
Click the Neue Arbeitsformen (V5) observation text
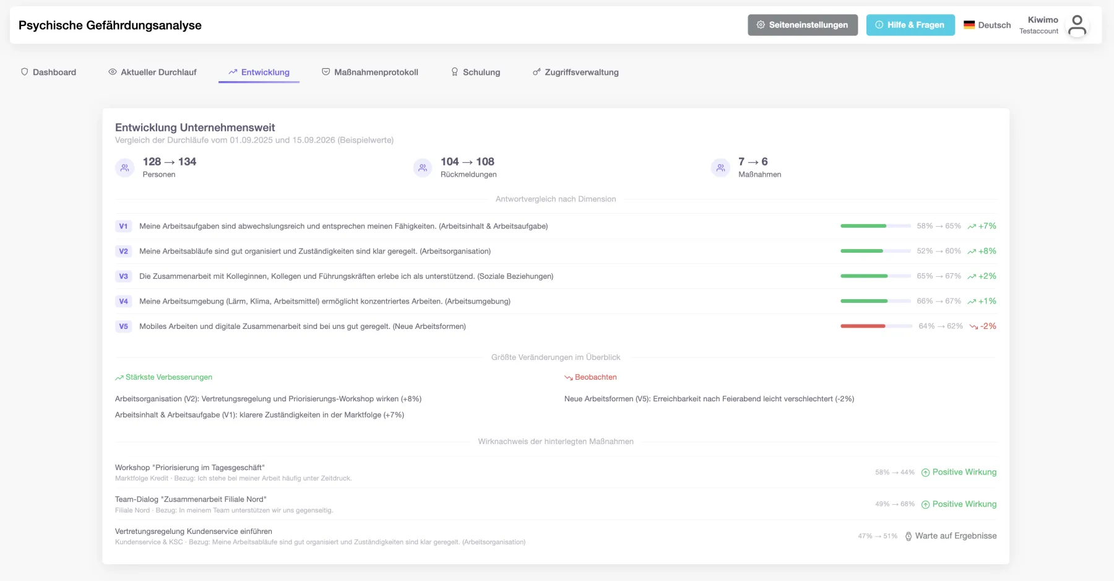coord(709,399)
